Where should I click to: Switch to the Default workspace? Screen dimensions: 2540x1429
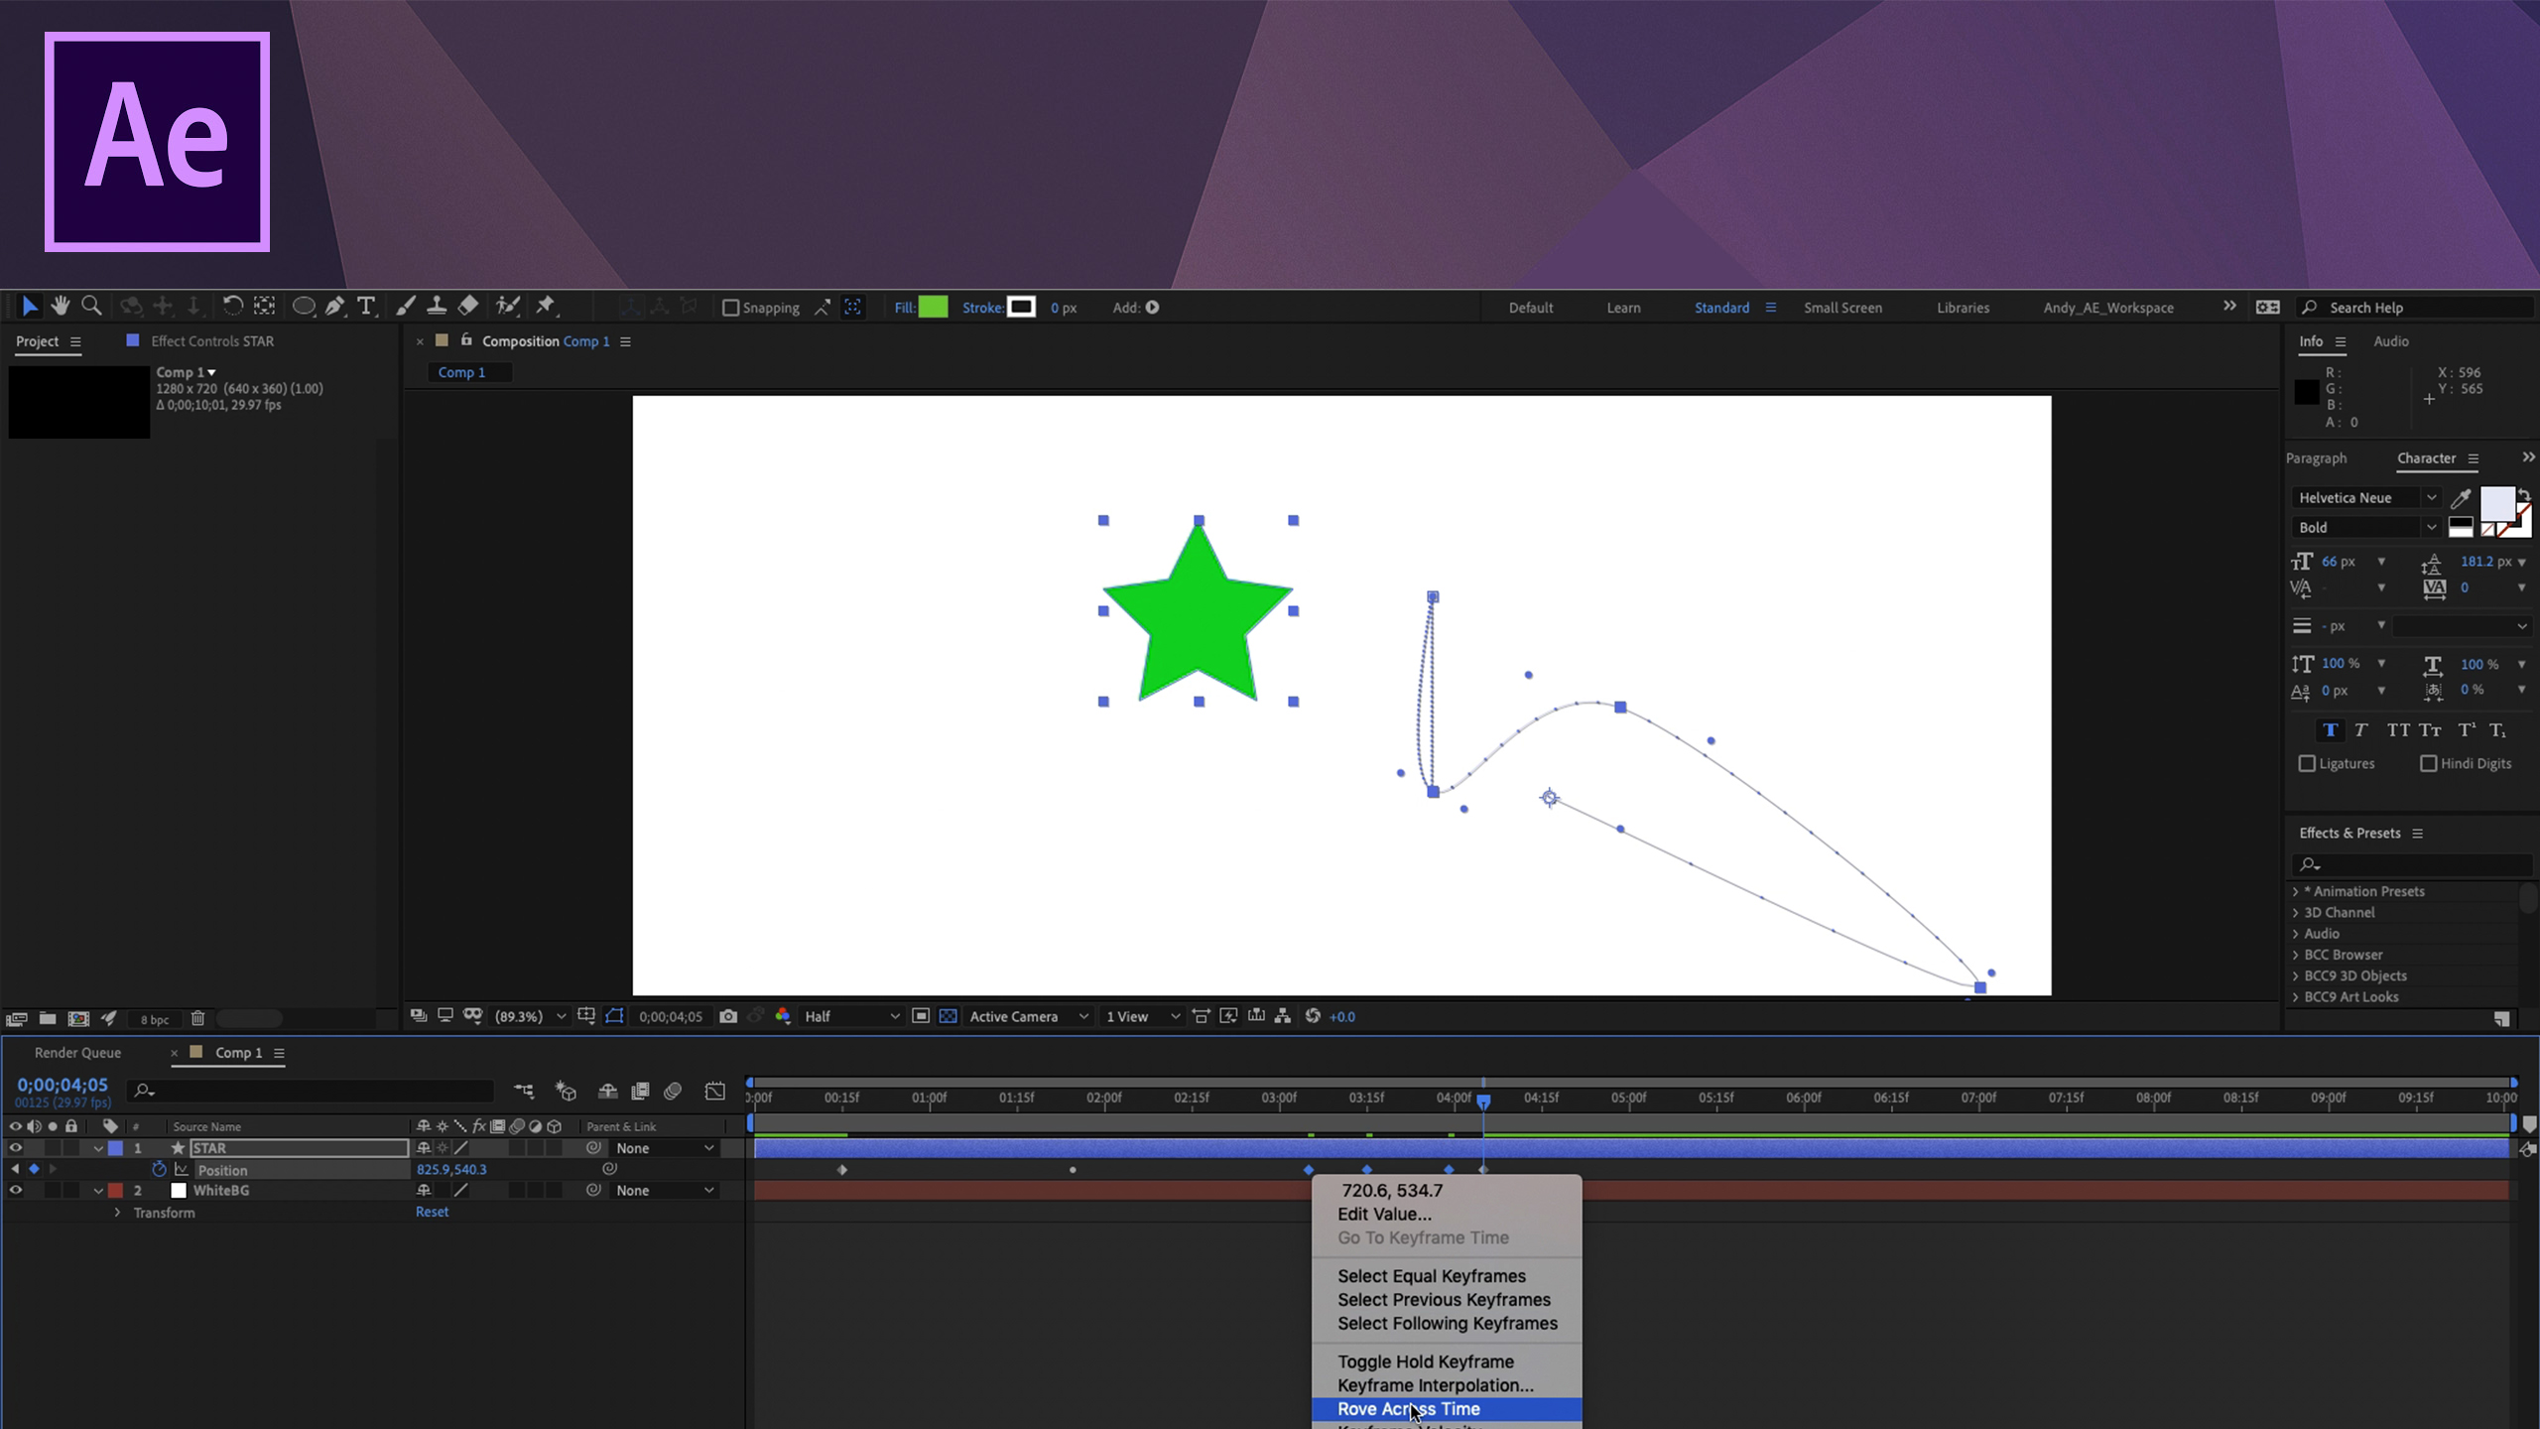point(1531,308)
